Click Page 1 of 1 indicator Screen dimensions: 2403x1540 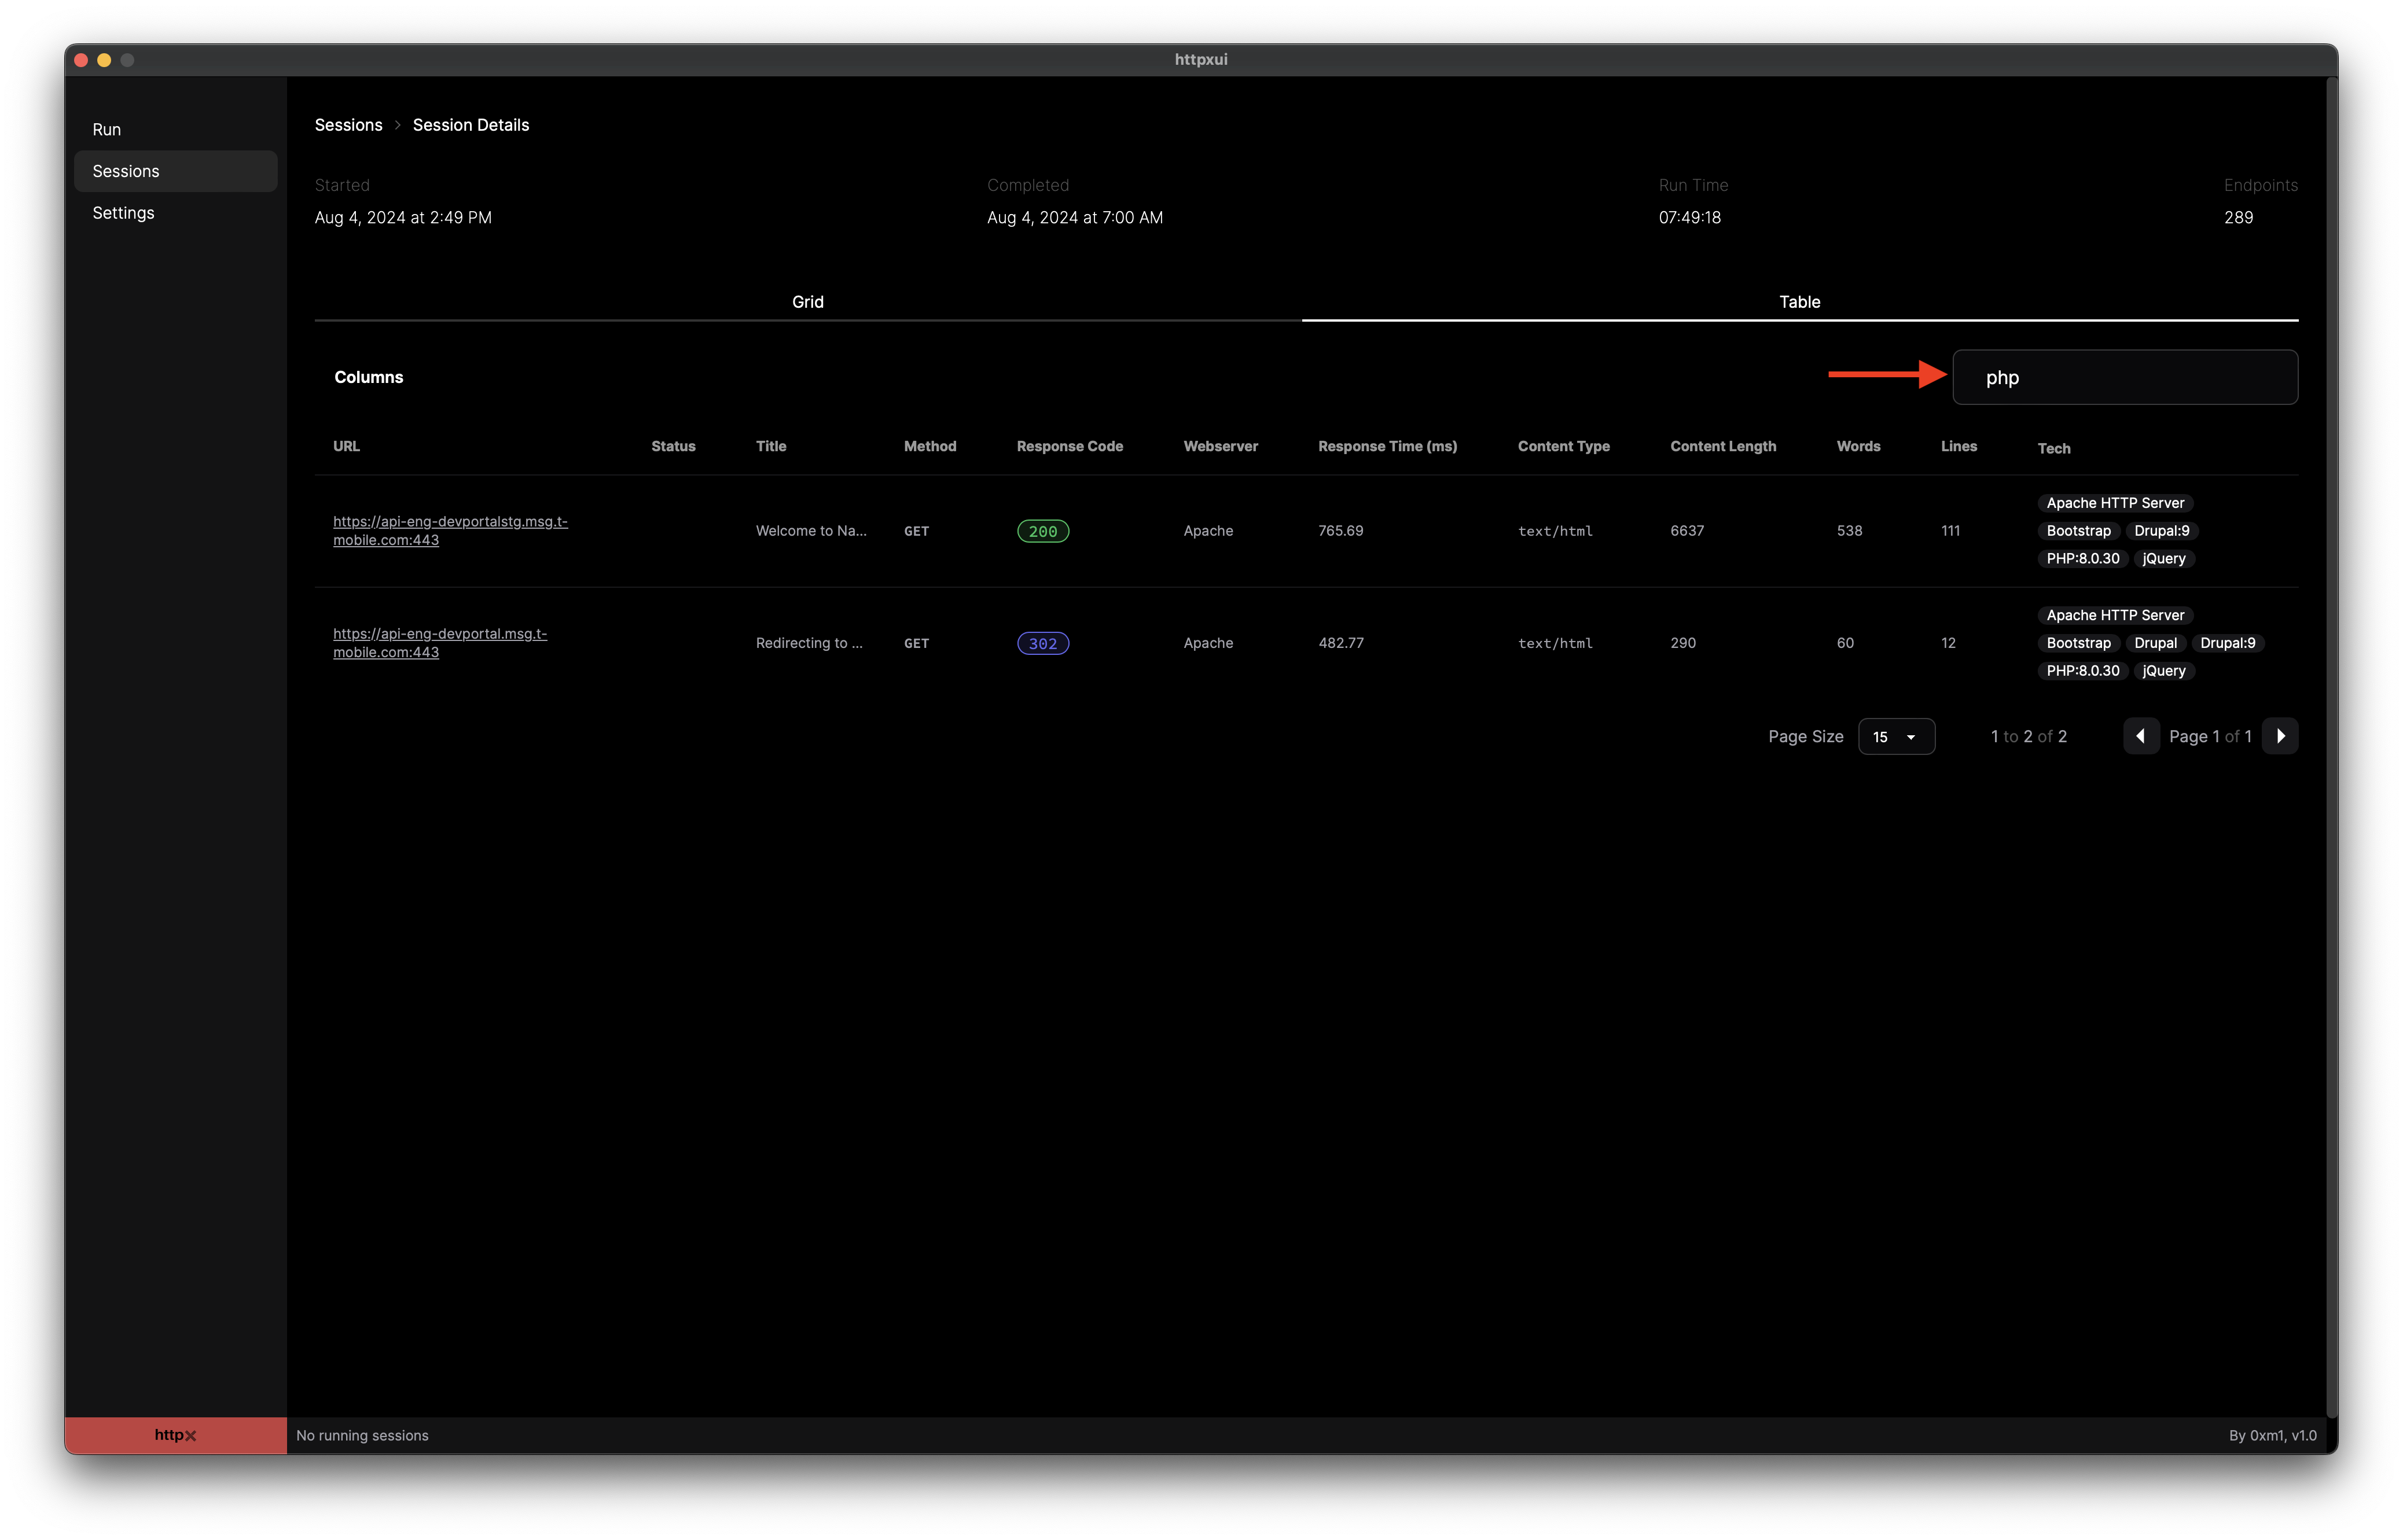point(2210,736)
